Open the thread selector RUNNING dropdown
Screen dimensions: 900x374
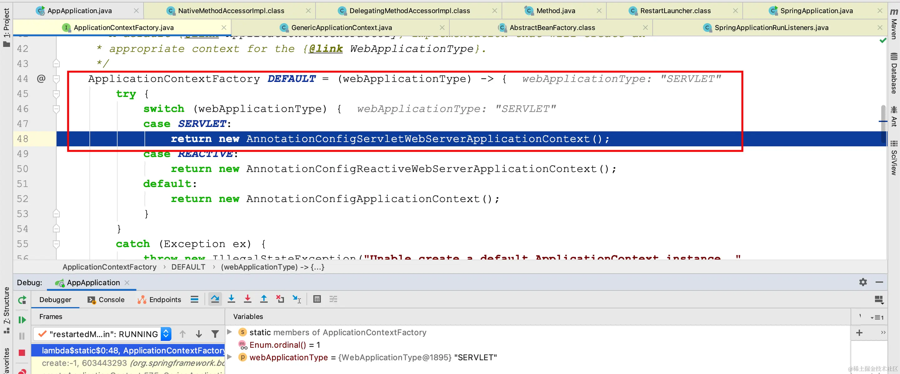click(x=166, y=334)
